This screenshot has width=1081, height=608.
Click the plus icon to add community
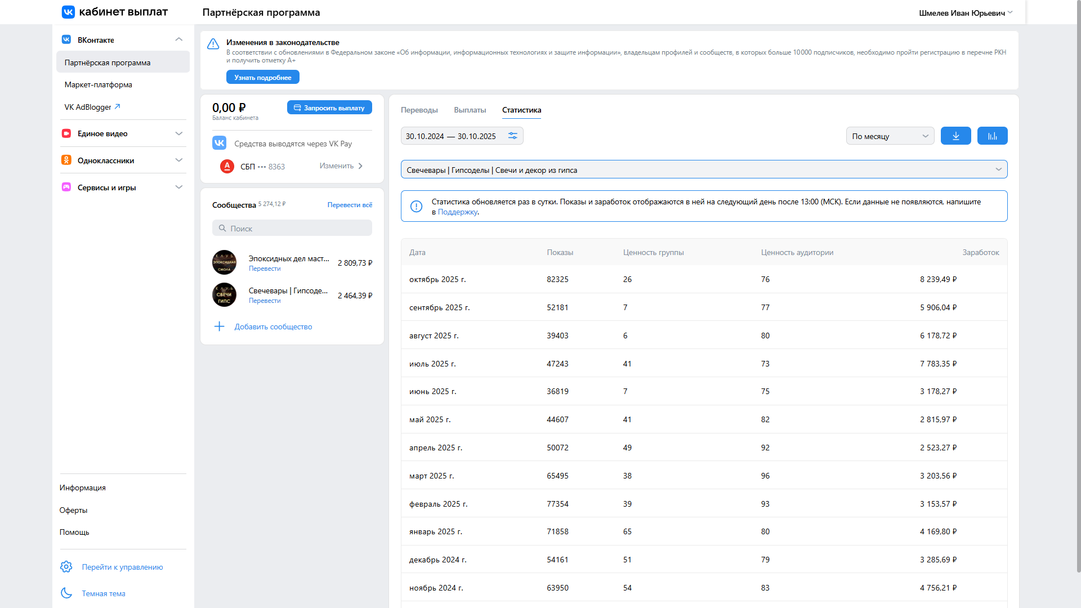coord(220,327)
